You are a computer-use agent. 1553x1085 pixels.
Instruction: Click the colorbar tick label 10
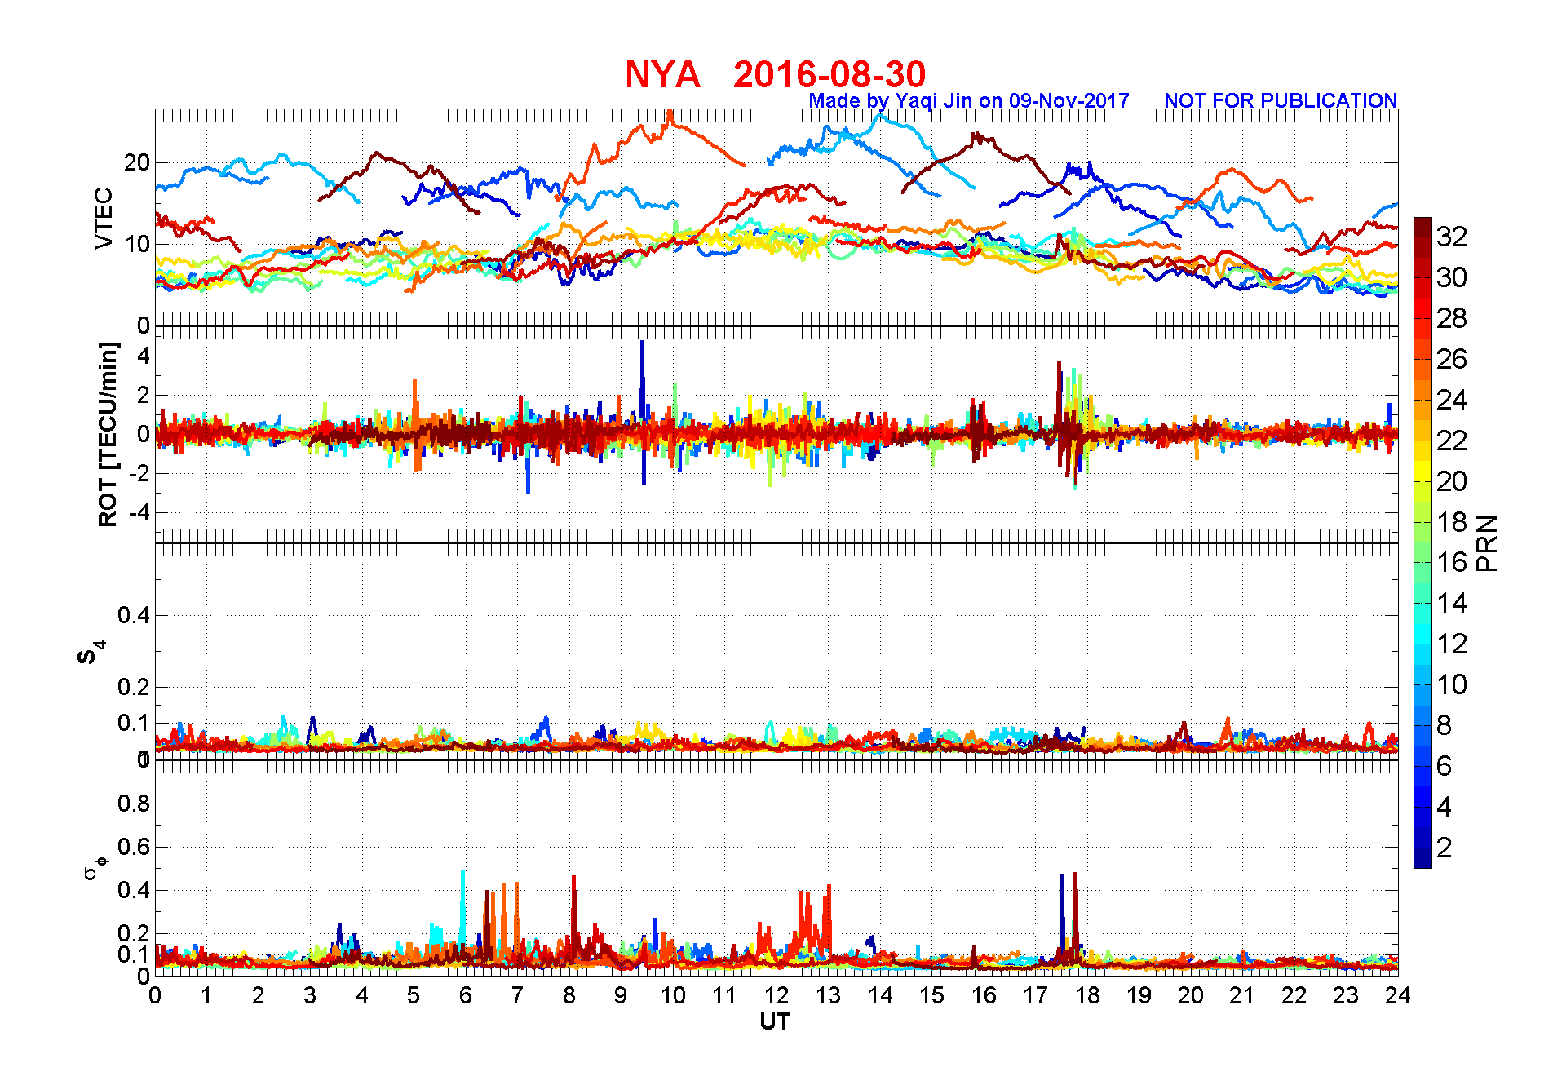point(1452,684)
